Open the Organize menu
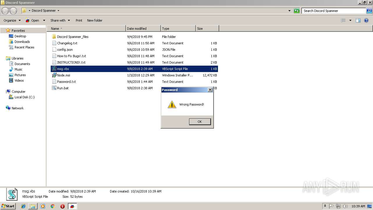The image size is (373, 210). [12, 20]
